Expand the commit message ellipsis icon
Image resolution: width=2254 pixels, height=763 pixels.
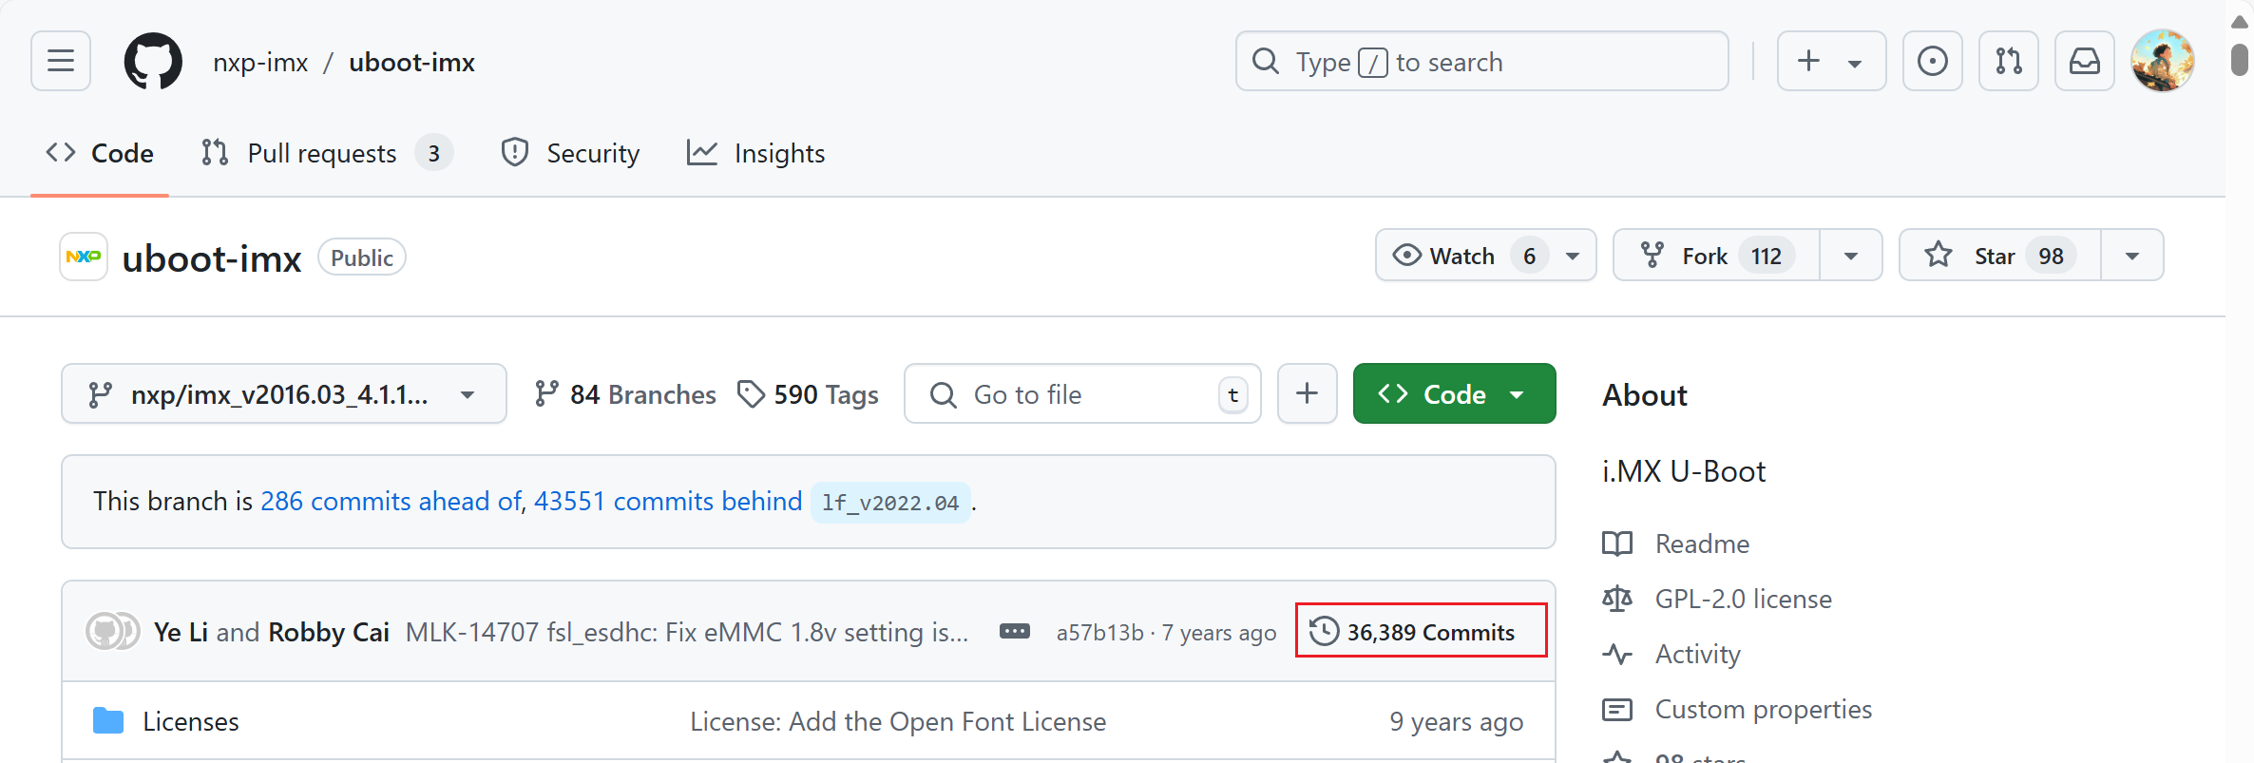pos(1014,632)
